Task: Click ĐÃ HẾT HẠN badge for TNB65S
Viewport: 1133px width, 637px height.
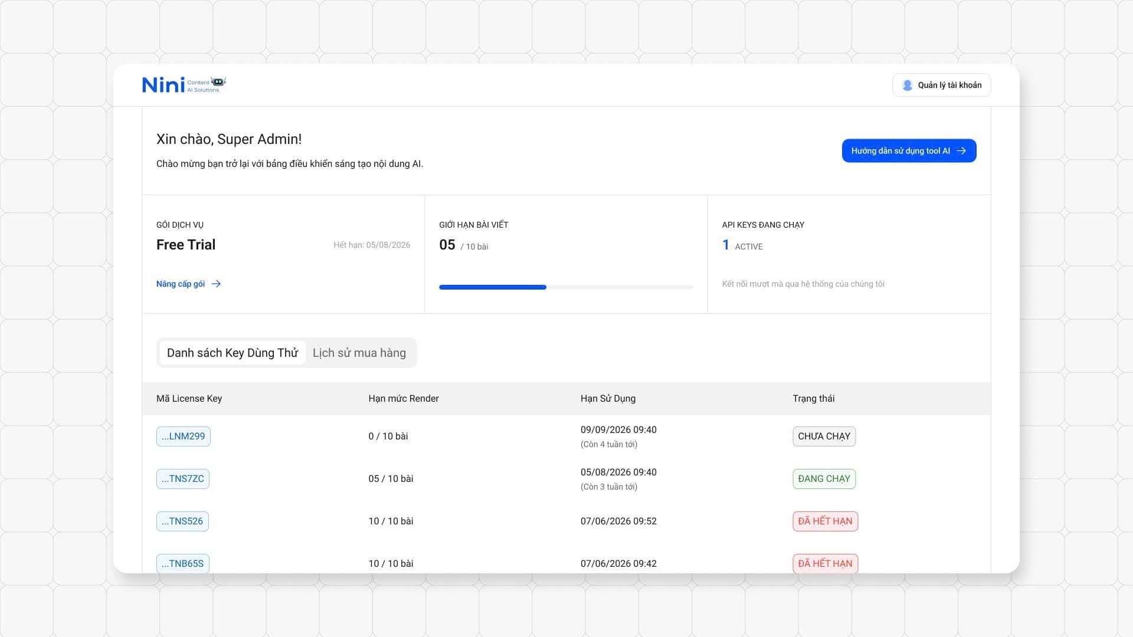Action: click(826, 564)
